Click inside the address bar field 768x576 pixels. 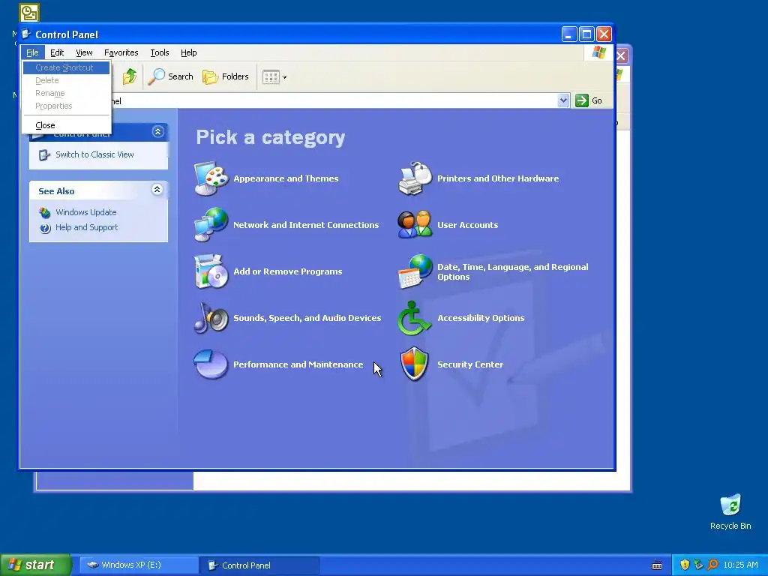(335, 101)
